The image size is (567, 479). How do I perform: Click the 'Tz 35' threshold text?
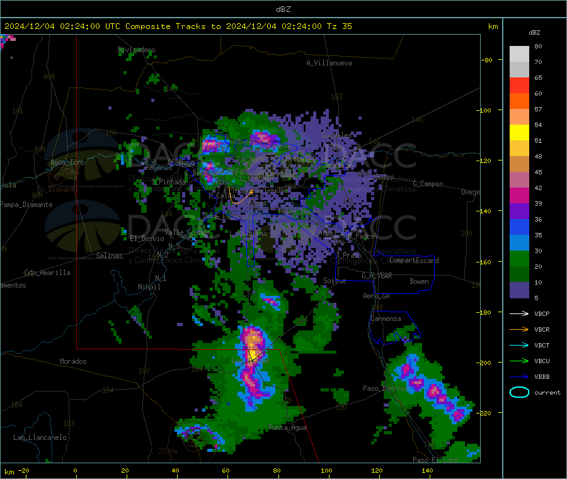tap(339, 26)
